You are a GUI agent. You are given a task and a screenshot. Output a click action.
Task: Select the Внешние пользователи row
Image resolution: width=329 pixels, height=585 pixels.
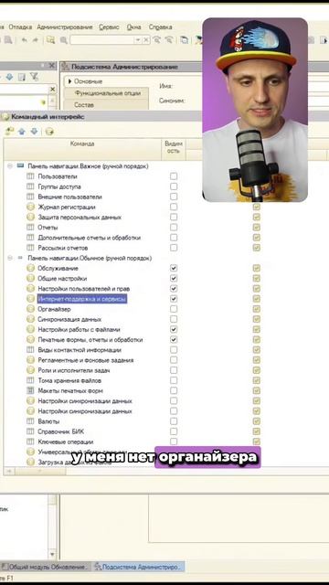click(69, 197)
